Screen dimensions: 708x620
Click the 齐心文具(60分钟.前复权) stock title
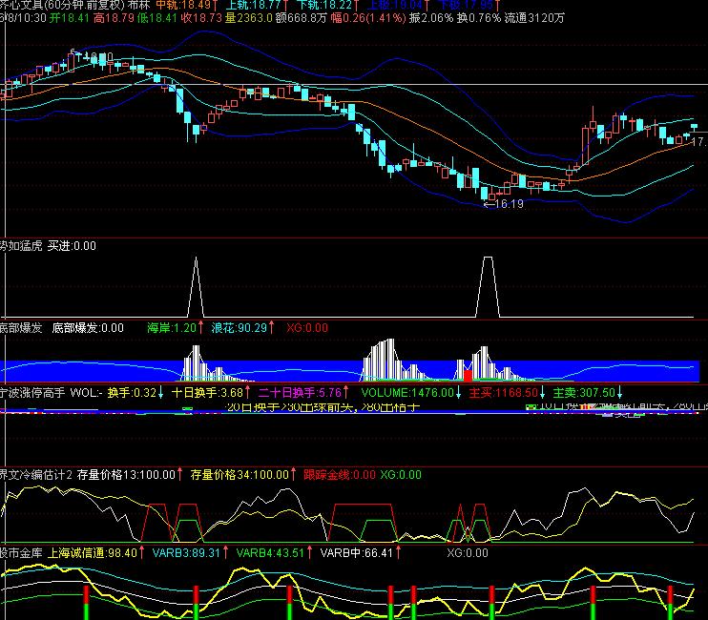62,5
